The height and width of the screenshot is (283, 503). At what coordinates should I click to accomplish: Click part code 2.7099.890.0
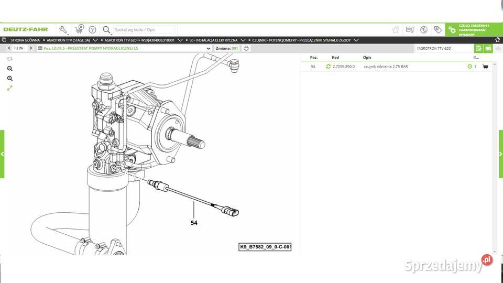pos(344,67)
